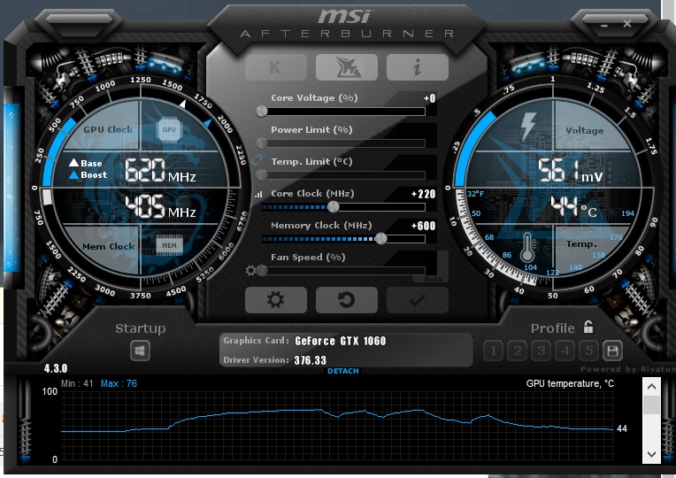Select profile slot 2

click(518, 351)
